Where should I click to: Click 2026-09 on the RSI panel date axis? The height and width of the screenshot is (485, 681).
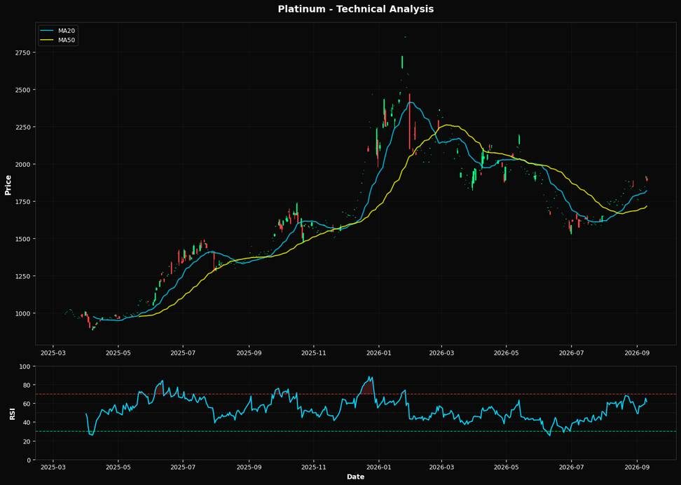point(637,467)
